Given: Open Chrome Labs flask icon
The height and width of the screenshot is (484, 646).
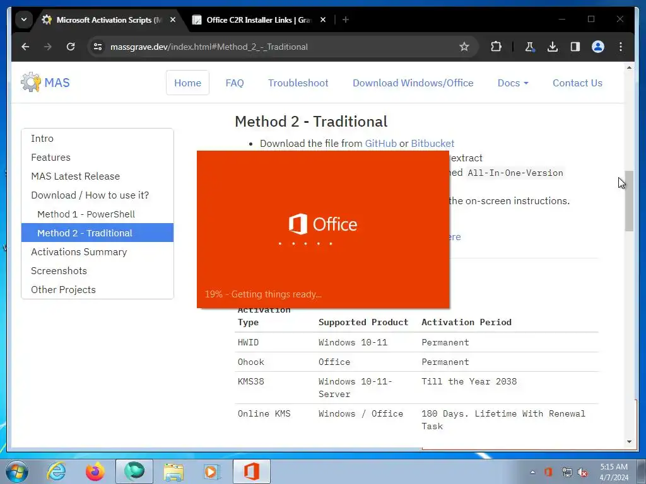Looking at the screenshot, I should point(530,47).
